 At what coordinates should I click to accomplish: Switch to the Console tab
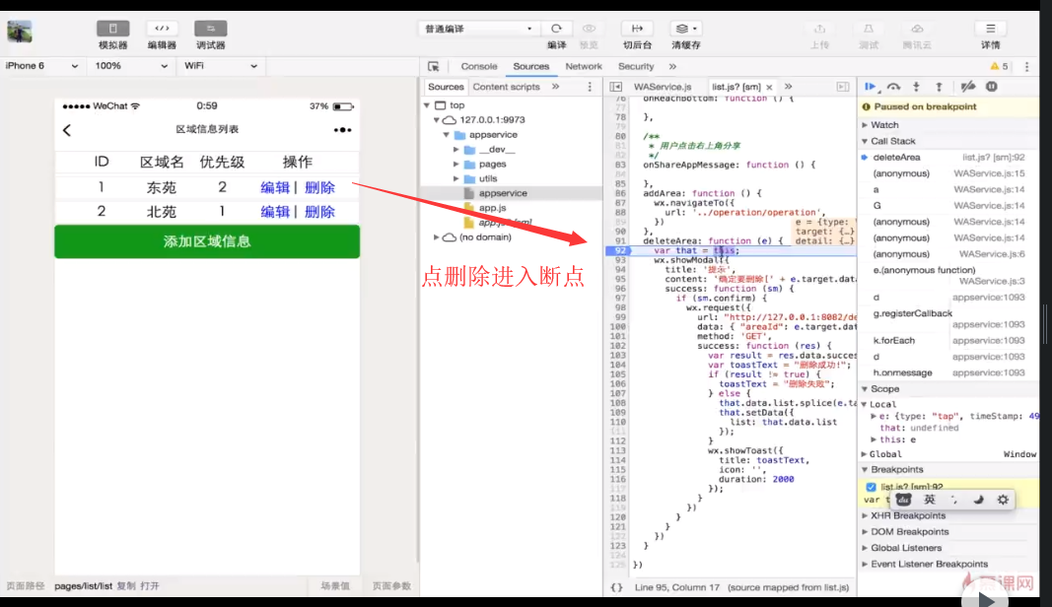click(x=479, y=66)
